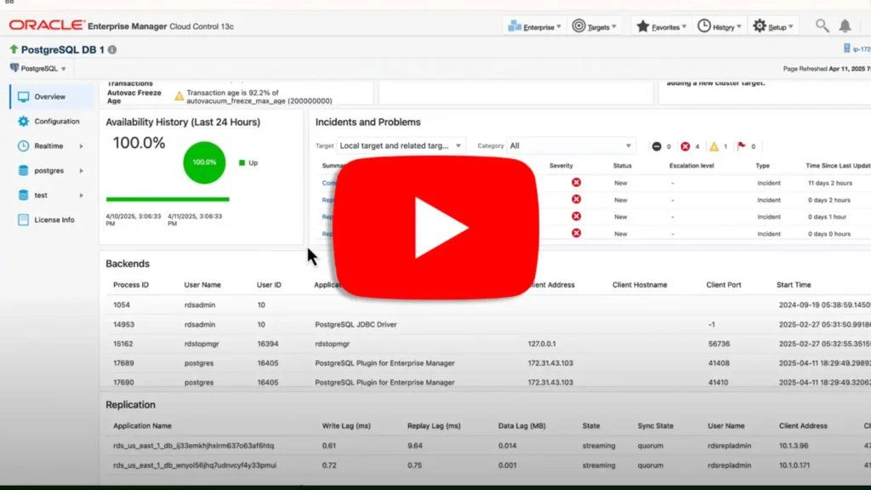
Task: Click the License Info icon in sidebar
Action: tap(23, 220)
